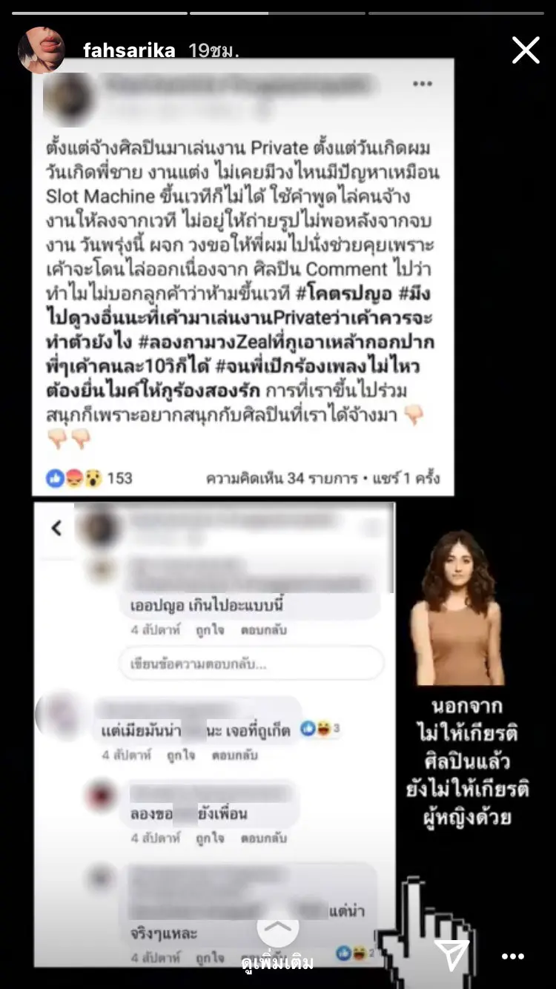This screenshot has width=556, height=989.
Task: Like the comment mentioning ภูเก็ต
Action: point(181,755)
